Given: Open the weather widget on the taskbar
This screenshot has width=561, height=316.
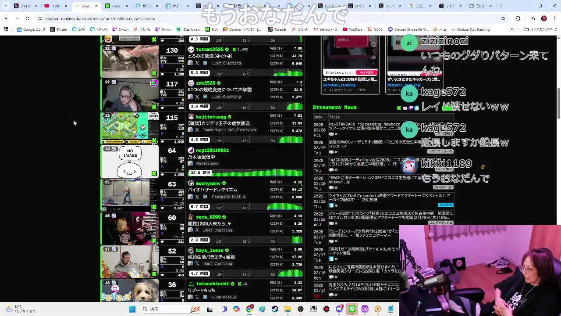Looking at the screenshot, I should click(19, 309).
